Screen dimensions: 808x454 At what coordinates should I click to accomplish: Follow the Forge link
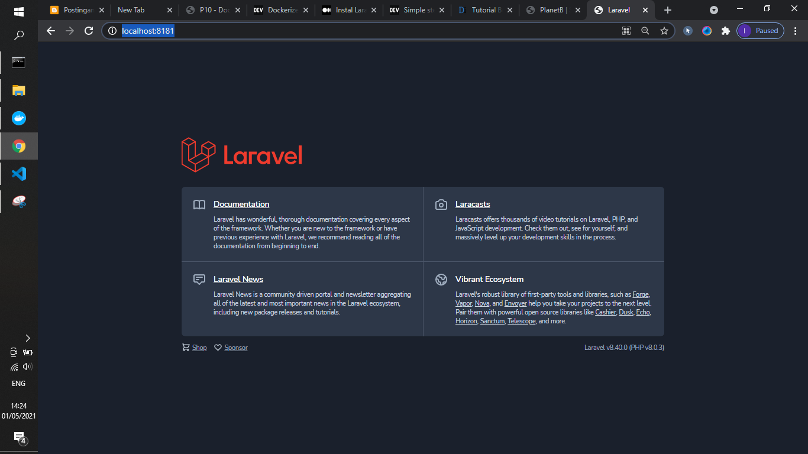[641, 294]
